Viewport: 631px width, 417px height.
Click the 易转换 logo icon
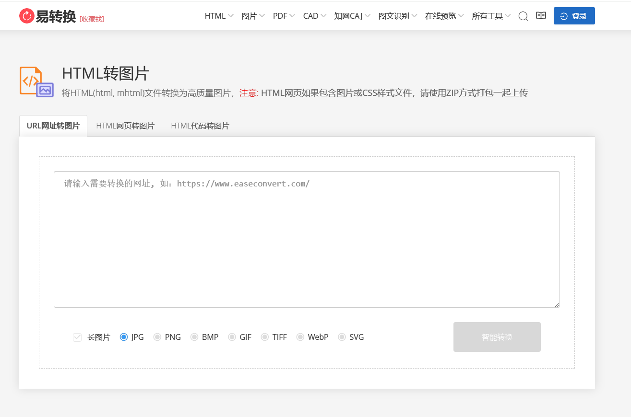tap(27, 16)
